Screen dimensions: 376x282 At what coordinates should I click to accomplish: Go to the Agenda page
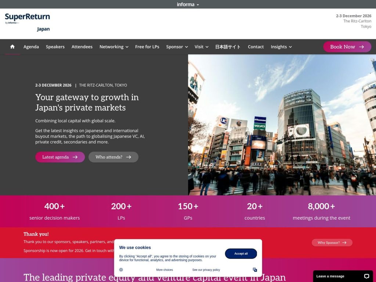pos(31,47)
